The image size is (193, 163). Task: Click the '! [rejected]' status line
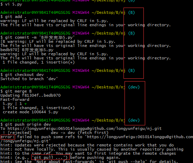(56, 133)
